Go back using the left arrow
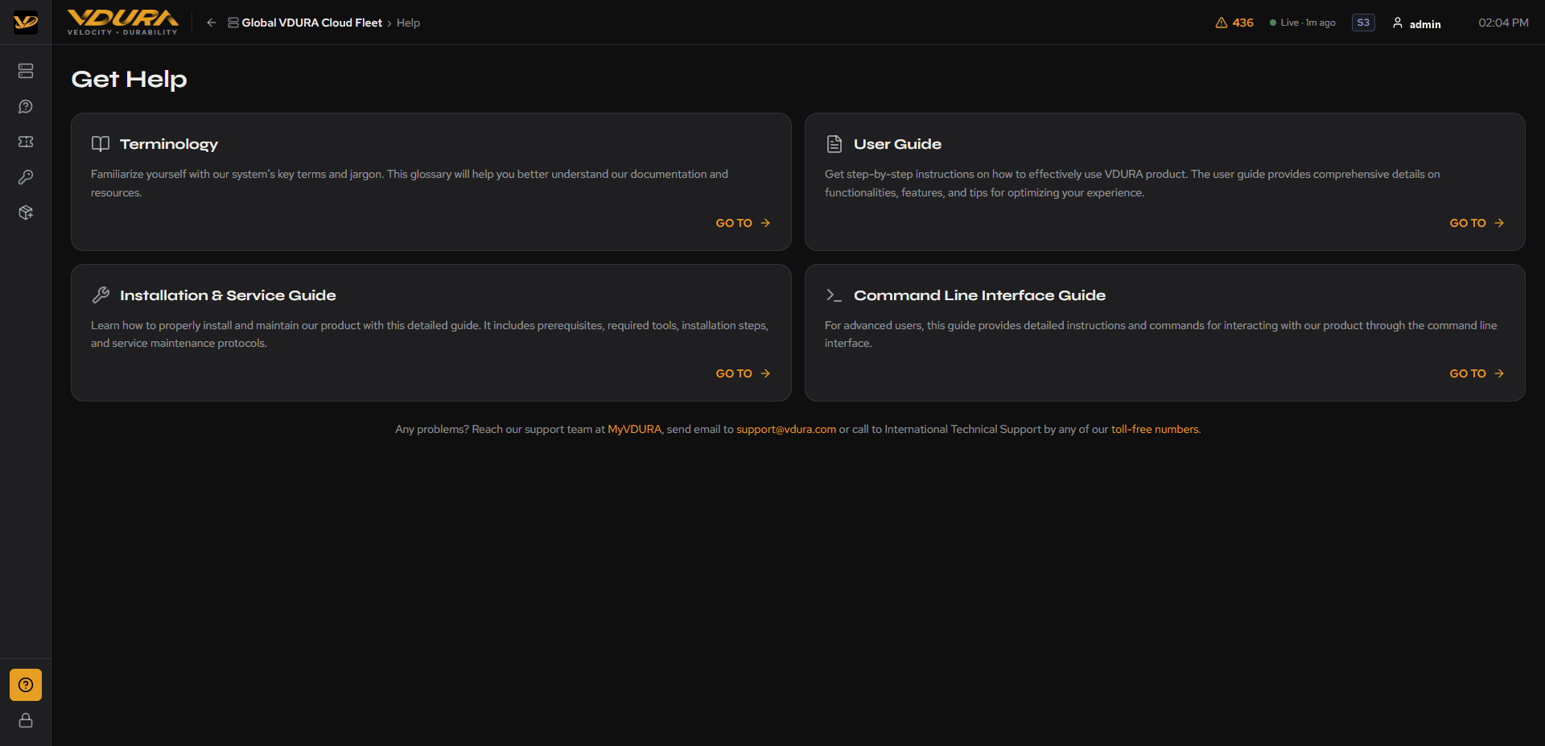This screenshot has height=746, width=1545. 211,23
